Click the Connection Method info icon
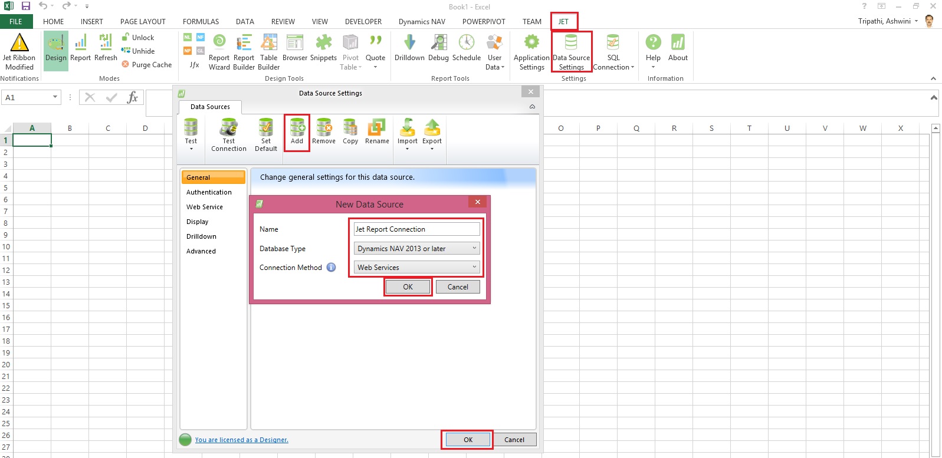 [x=331, y=268]
